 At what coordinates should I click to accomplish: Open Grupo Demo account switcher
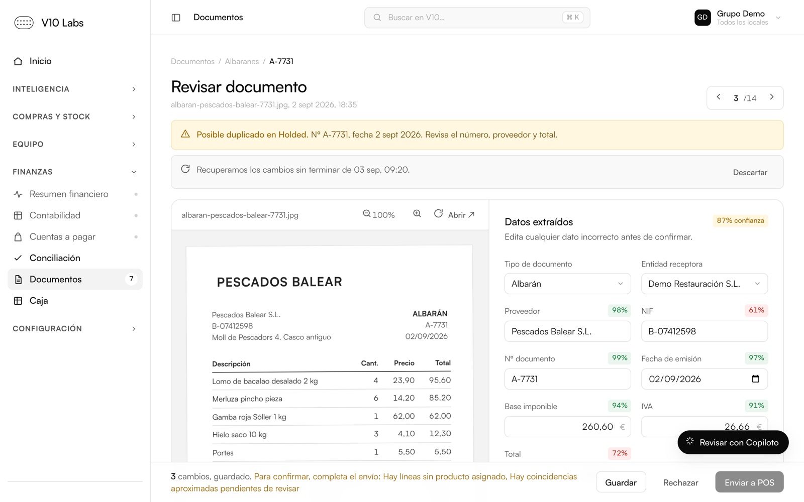tap(738, 18)
